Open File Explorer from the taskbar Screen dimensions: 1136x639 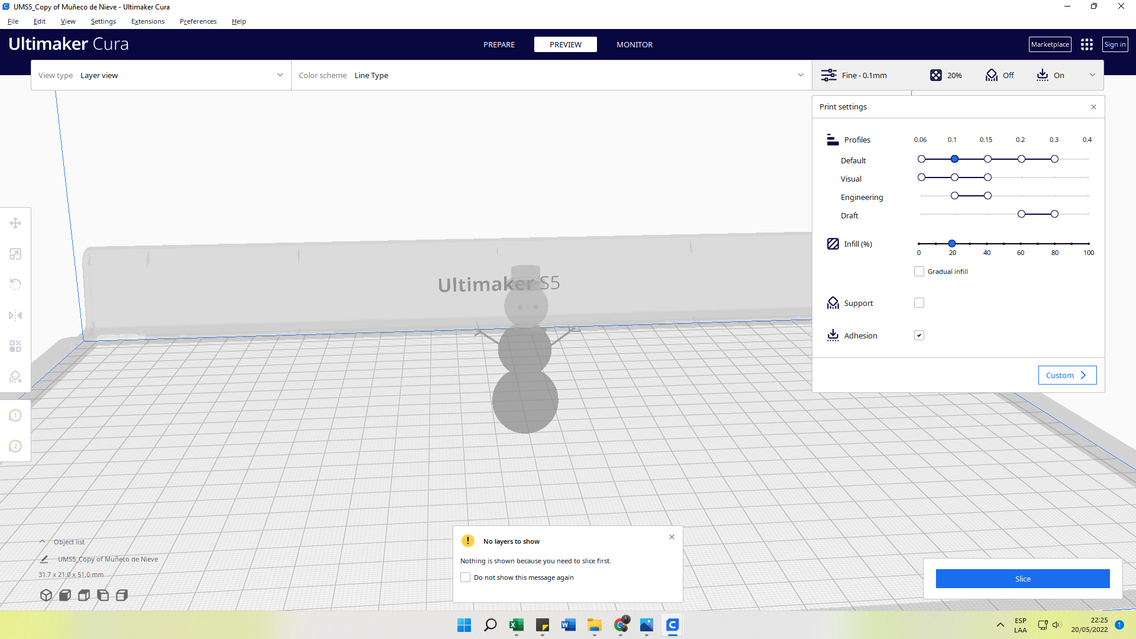pos(595,625)
